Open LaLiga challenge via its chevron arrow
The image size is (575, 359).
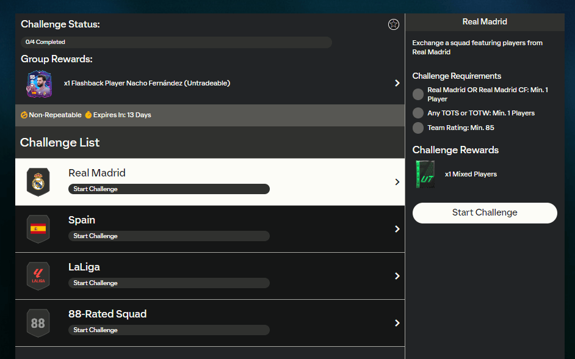(x=397, y=276)
